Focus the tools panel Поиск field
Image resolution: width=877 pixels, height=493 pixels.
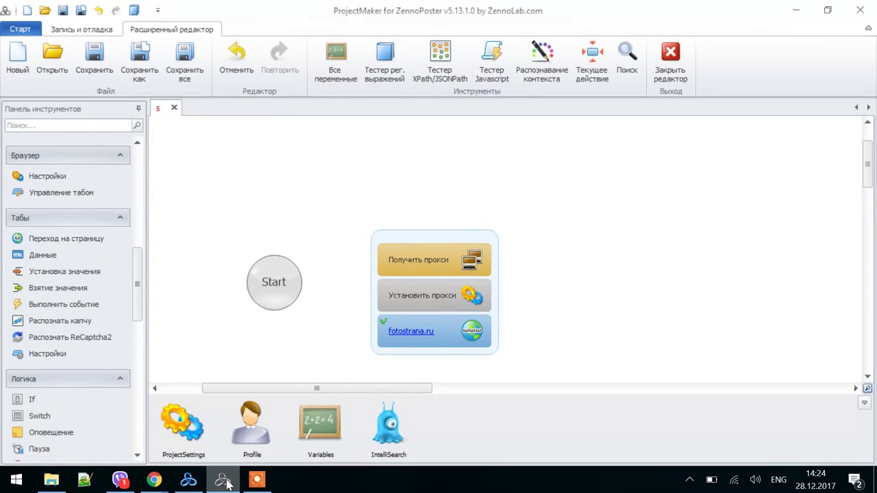click(x=68, y=125)
